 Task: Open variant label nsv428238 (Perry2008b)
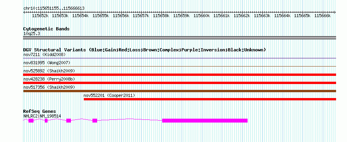49,79
